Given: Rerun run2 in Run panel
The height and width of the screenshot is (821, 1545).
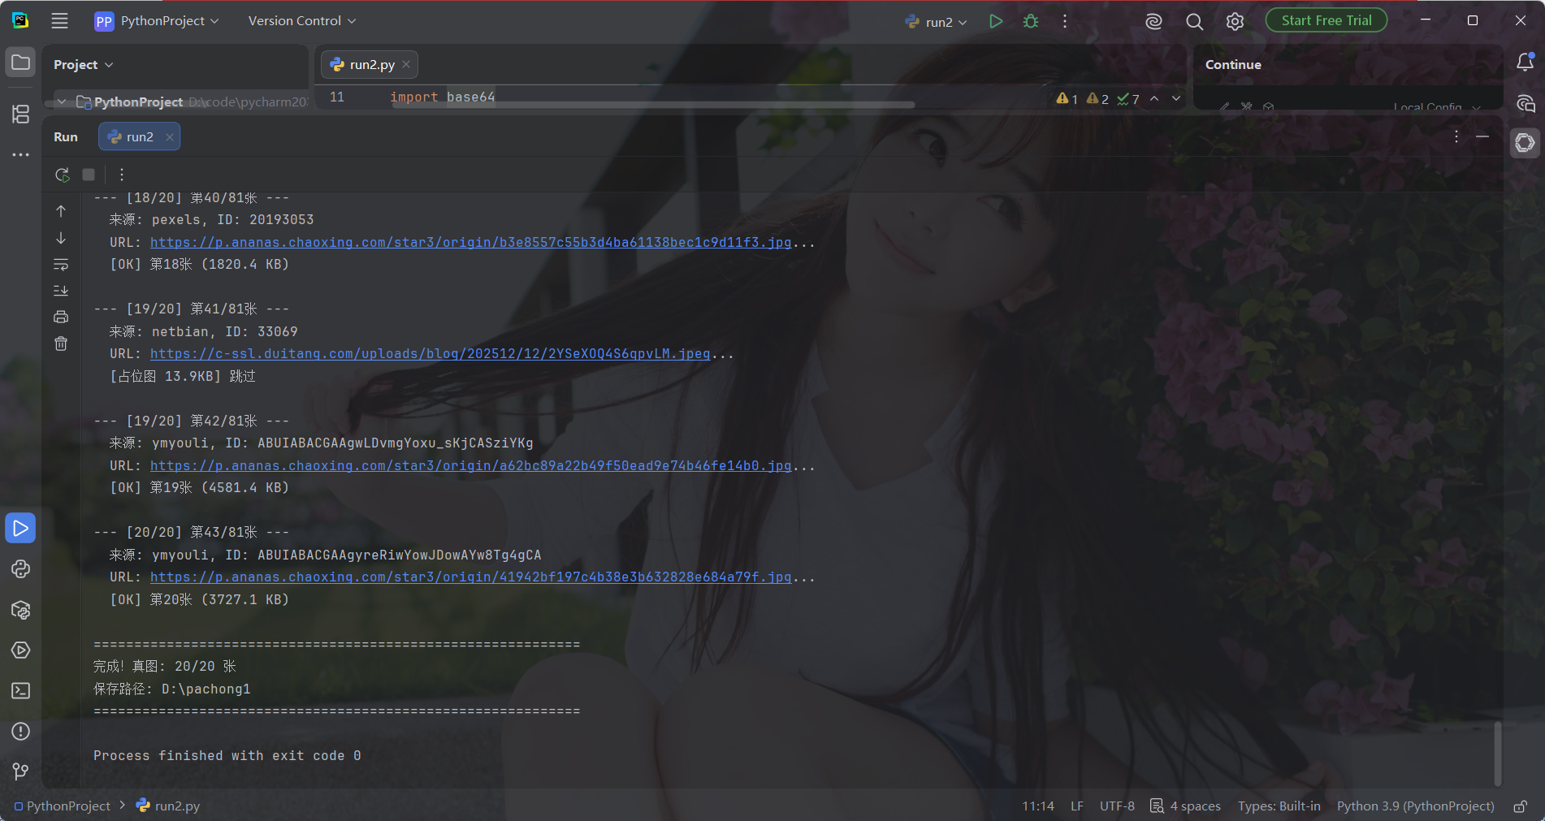Looking at the screenshot, I should coord(62,175).
